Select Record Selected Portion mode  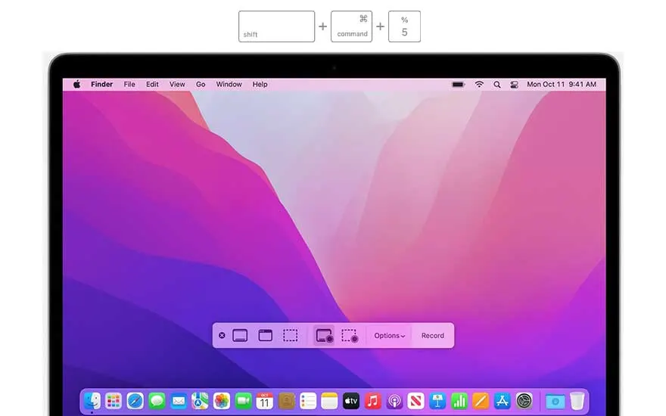point(349,335)
